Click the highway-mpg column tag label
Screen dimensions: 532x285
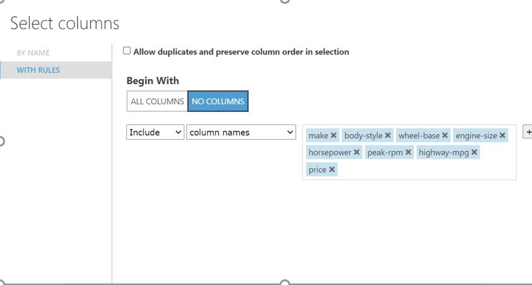444,152
